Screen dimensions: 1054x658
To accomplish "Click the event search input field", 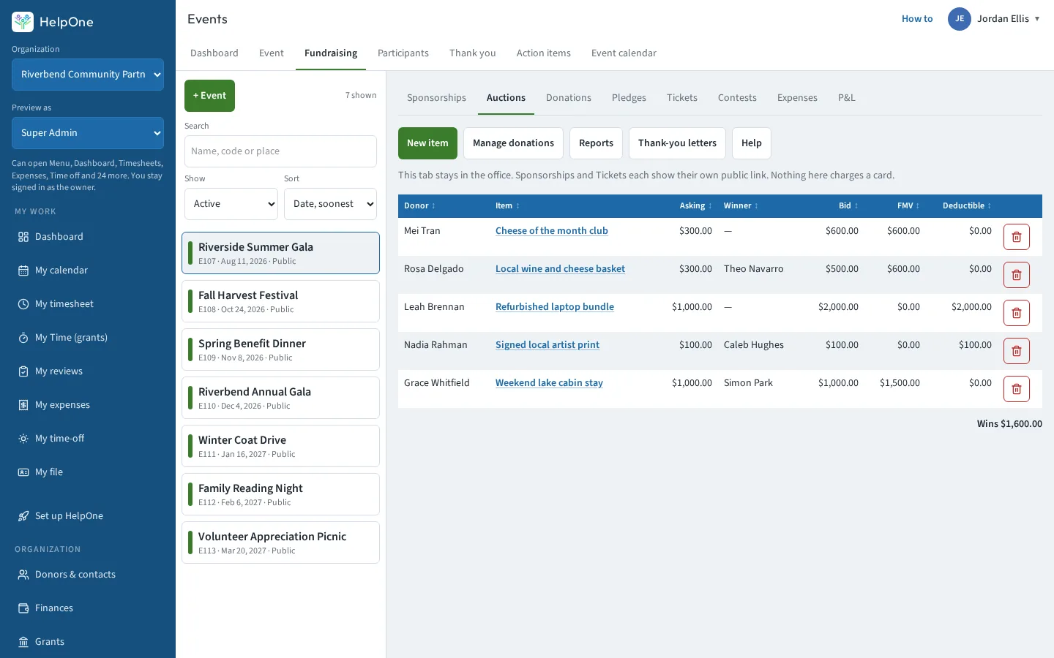I will point(280,151).
